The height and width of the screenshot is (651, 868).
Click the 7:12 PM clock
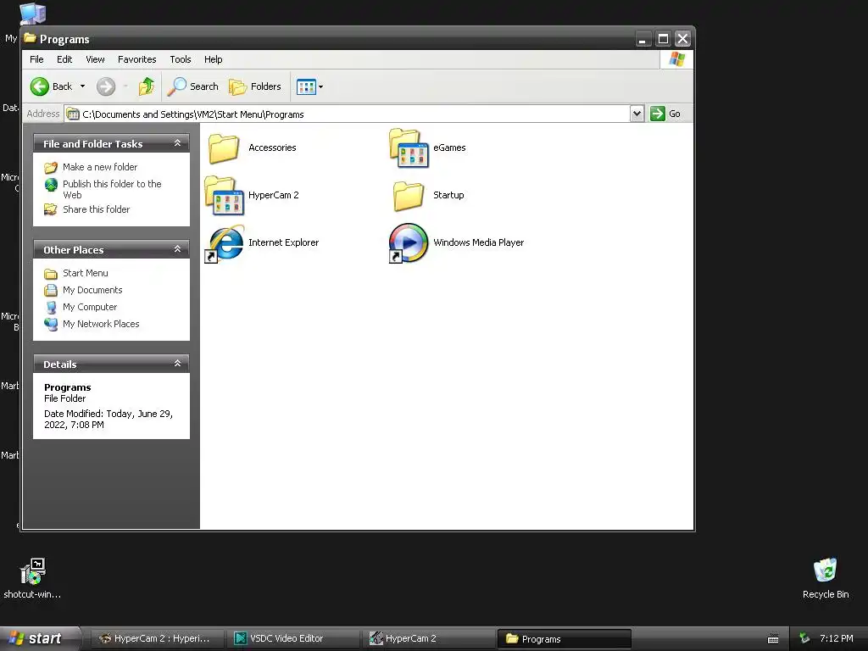(x=836, y=639)
